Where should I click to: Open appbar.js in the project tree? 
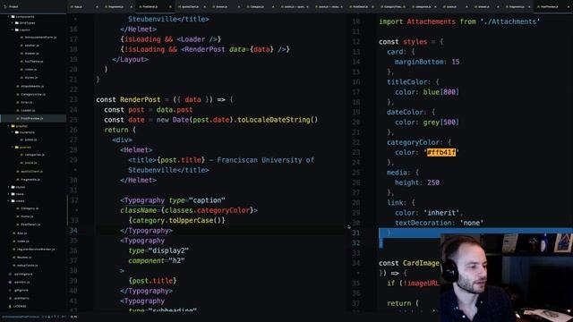32,46
